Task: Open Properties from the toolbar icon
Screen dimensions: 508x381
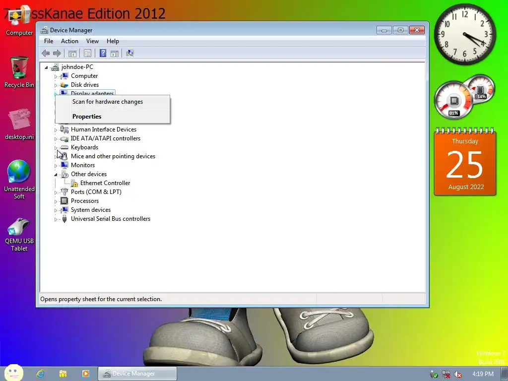Action: (x=87, y=53)
